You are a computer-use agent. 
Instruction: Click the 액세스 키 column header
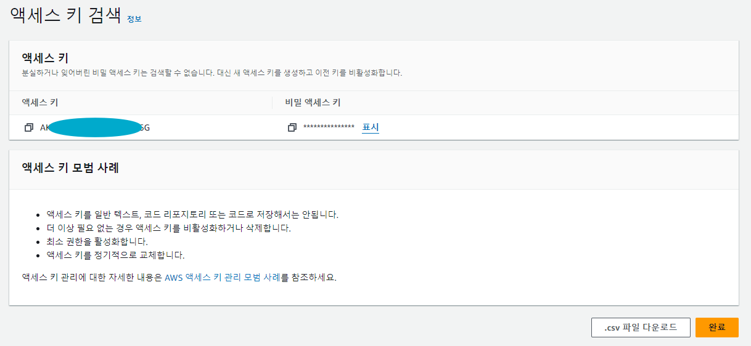pos(40,103)
